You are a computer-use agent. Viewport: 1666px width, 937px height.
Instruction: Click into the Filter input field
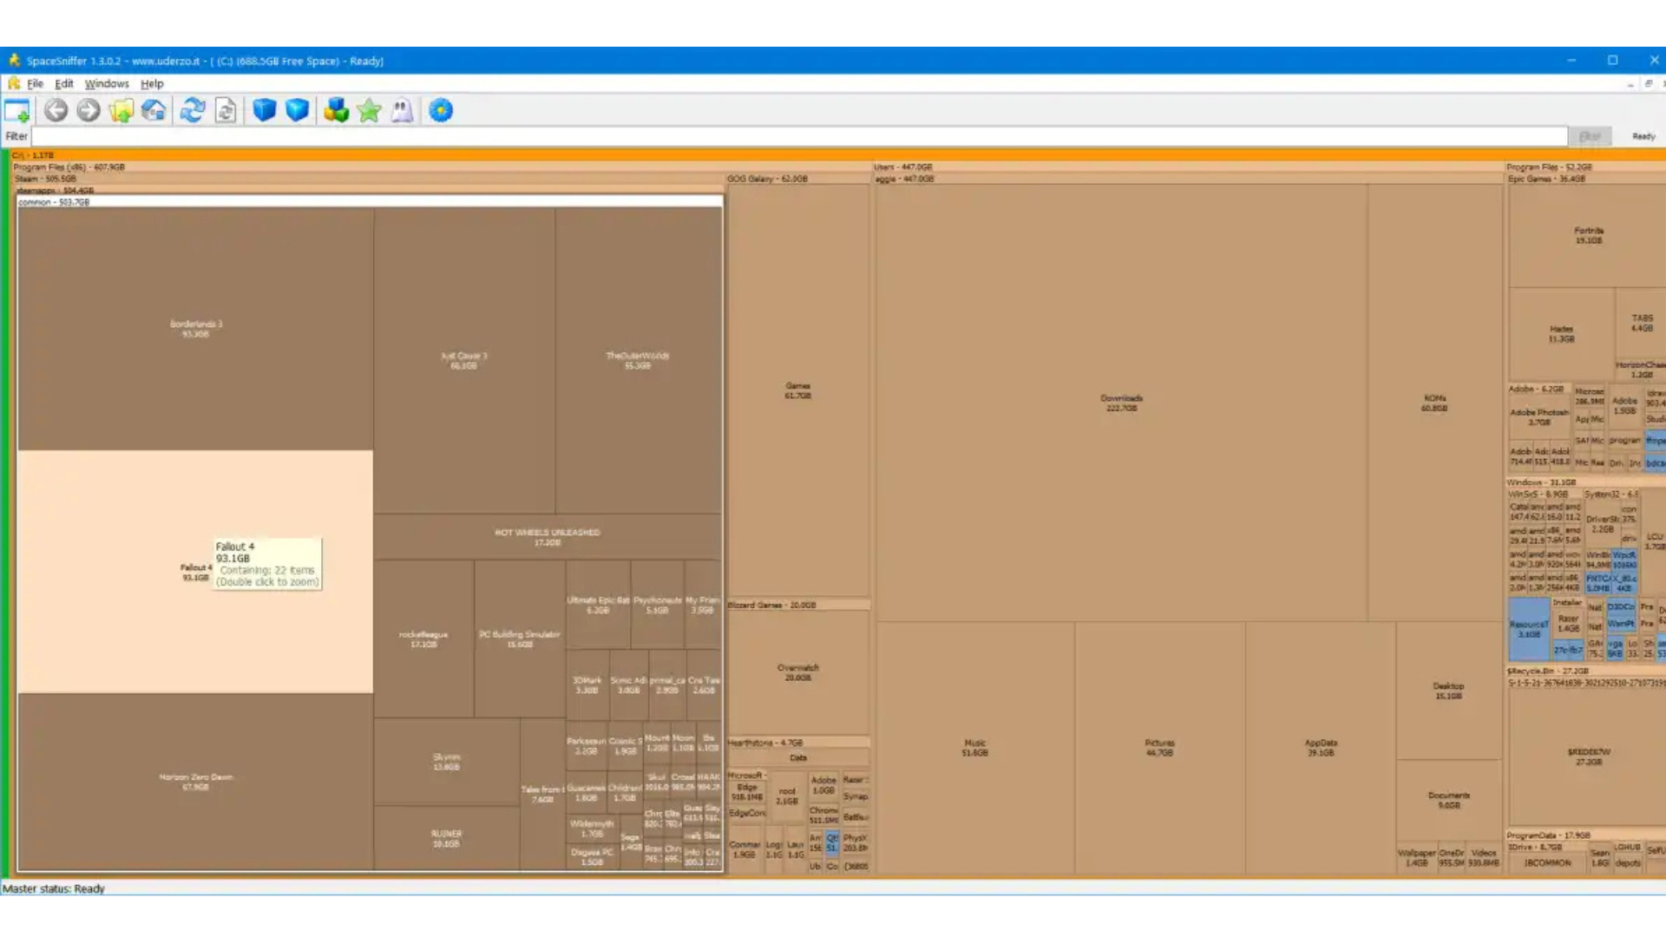pos(799,136)
